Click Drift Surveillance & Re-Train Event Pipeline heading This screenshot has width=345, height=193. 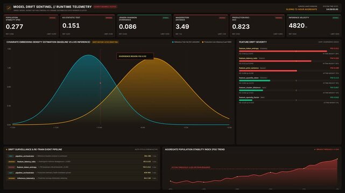point(35,150)
